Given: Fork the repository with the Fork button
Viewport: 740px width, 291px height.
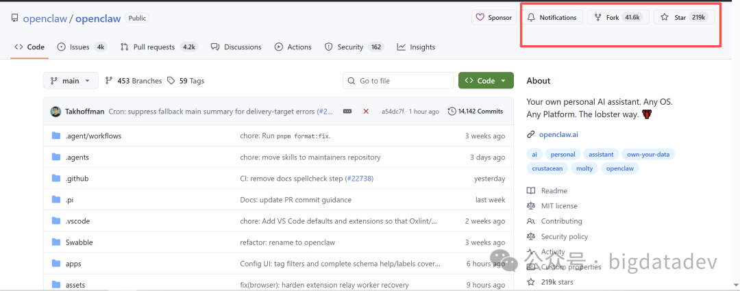Looking at the screenshot, I should (618, 17).
